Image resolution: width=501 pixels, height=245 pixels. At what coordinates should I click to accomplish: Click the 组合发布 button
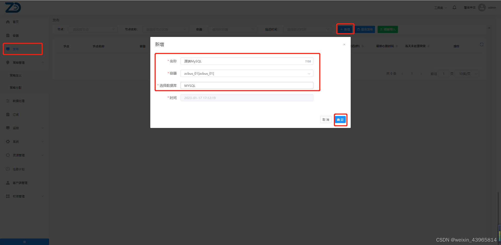[x=365, y=29]
